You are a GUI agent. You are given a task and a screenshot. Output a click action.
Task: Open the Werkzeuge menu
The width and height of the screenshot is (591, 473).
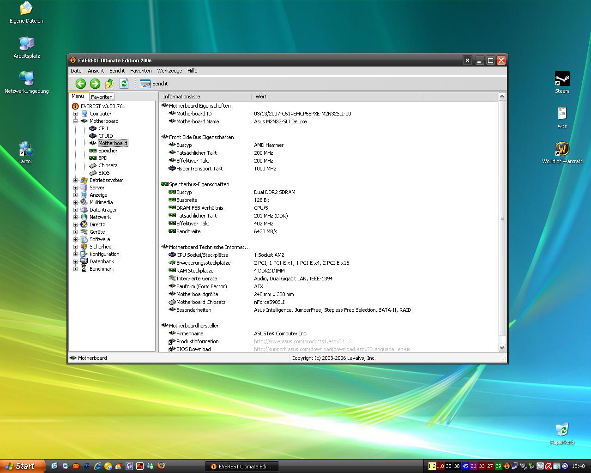point(169,71)
